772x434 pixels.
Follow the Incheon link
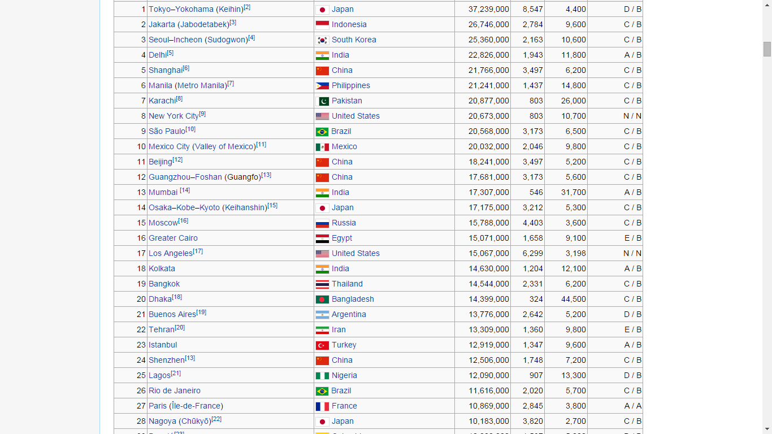tap(188, 40)
